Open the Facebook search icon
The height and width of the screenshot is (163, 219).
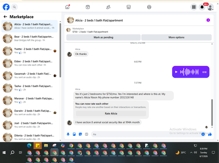pos(14,7)
